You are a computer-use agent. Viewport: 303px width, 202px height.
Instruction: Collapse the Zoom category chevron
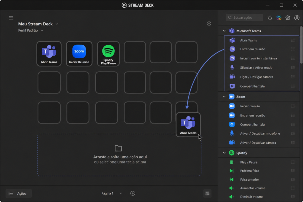click(x=224, y=96)
